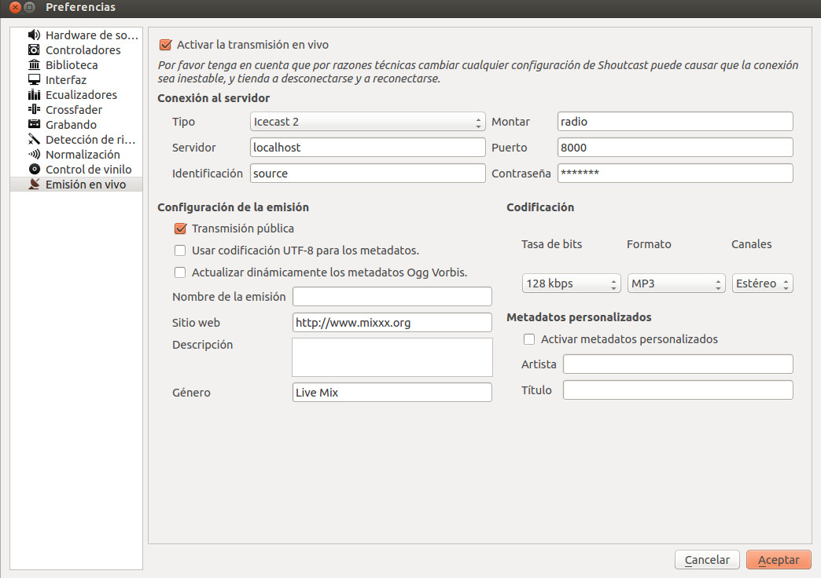Expand the 128 kbps bitrate dropdown

point(571,284)
